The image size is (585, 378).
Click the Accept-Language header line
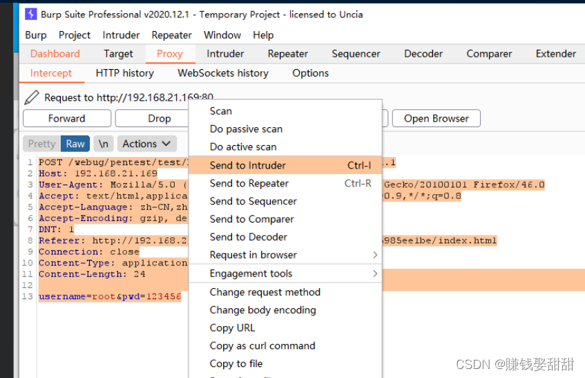pyautogui.click(x=113, y=207)
